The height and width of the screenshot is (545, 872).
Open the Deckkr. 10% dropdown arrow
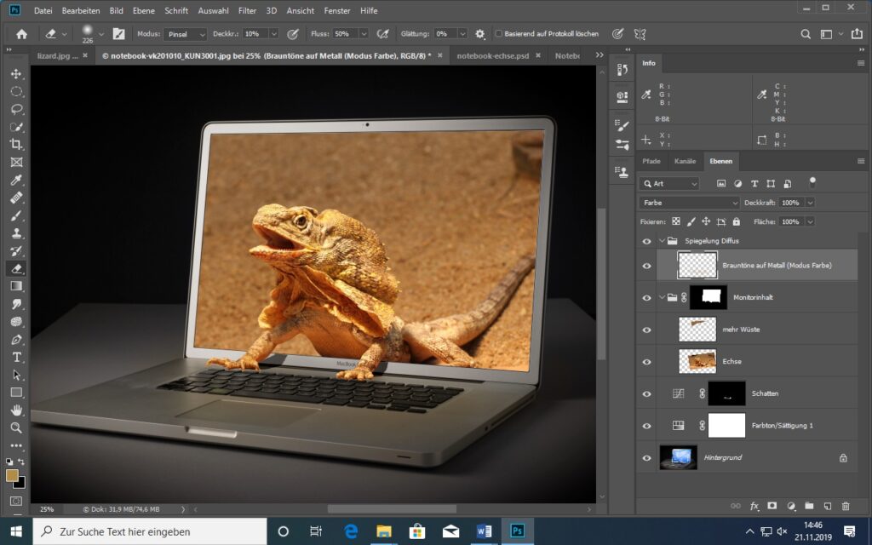(x=273, y=34)
